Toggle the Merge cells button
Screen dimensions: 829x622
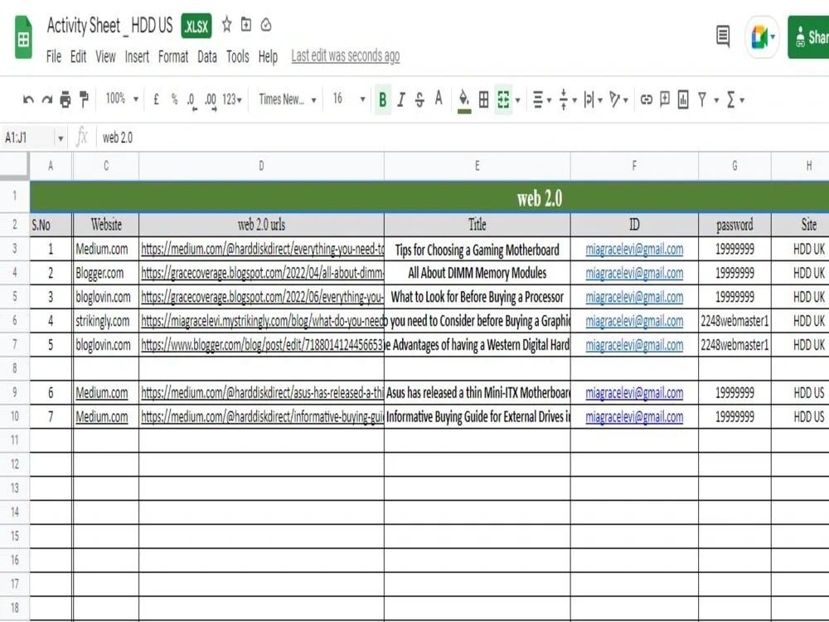coord(503,100)
